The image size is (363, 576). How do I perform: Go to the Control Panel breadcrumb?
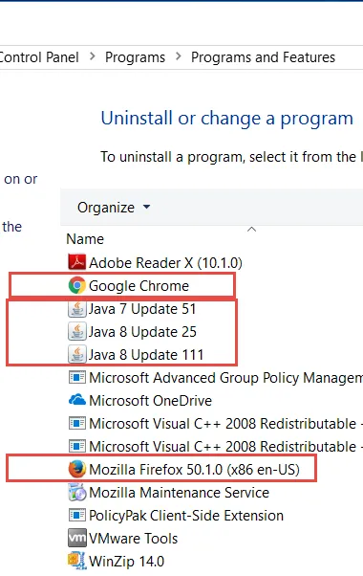[39, 57]
